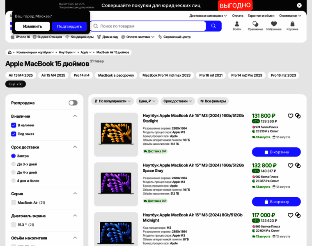The image size is (312, 246).
Task: Click into the product search field
Action: click(x=150, y=26)
